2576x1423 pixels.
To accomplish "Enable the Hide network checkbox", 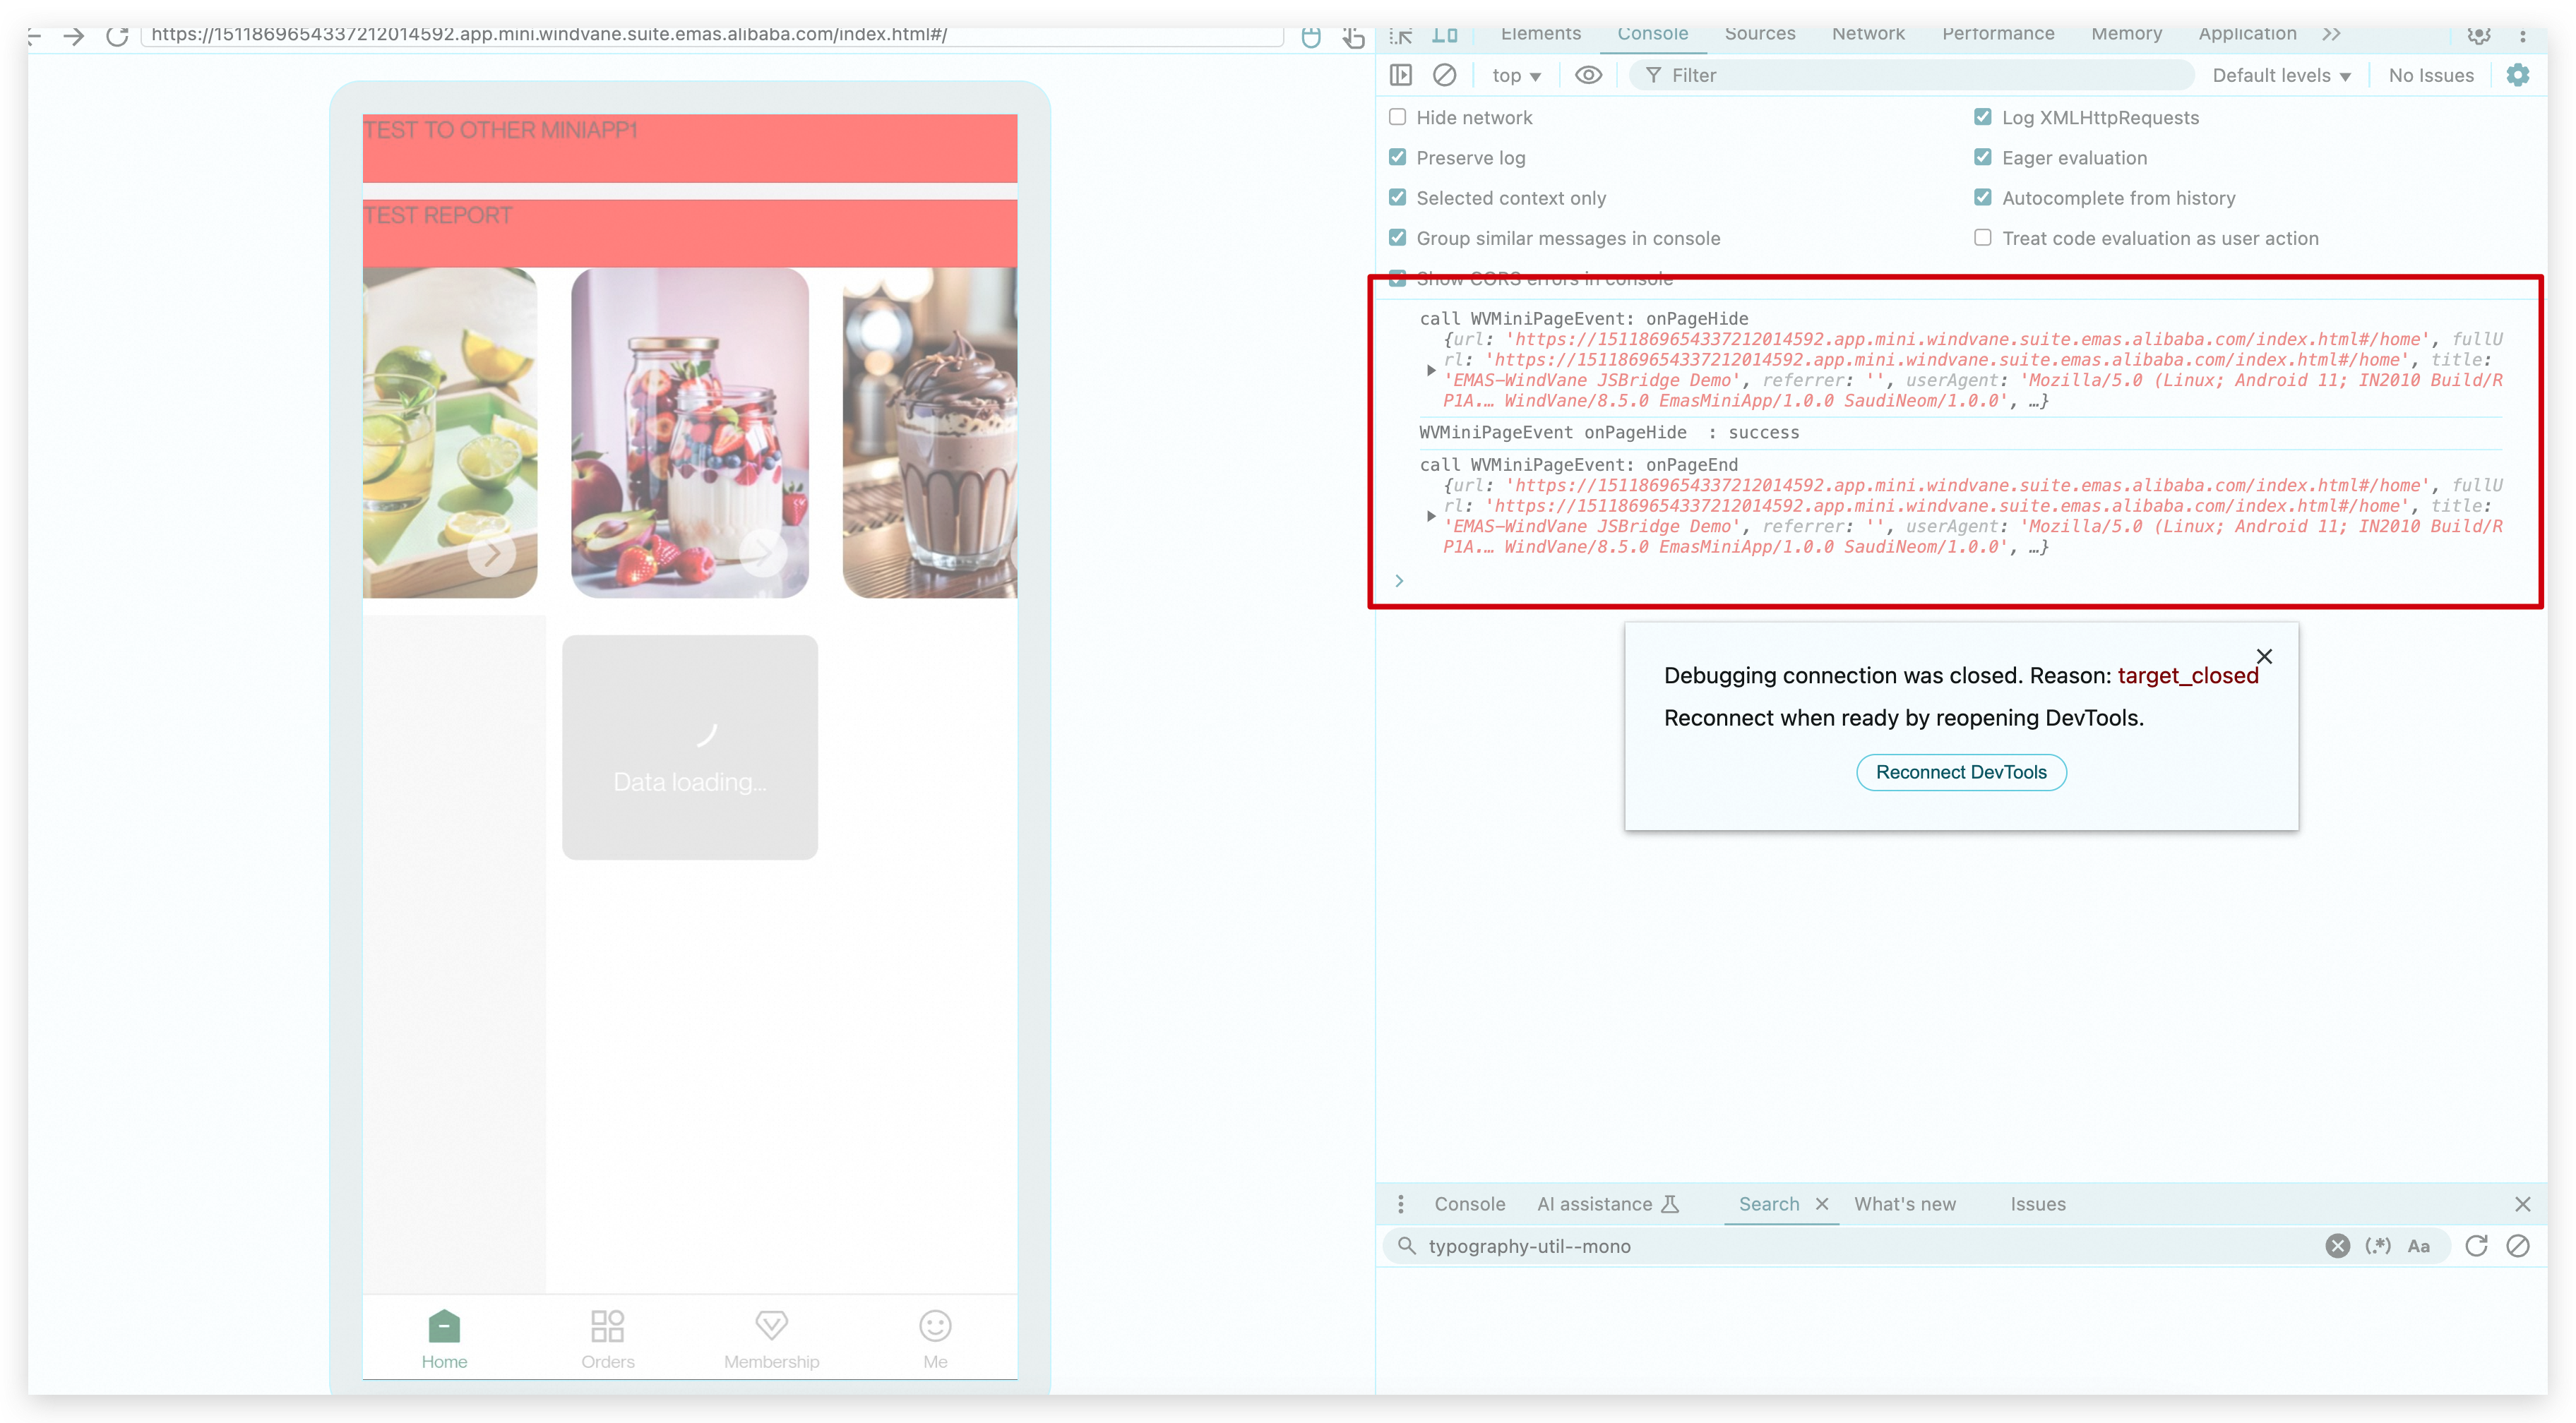I will [x=1397, y=117].
